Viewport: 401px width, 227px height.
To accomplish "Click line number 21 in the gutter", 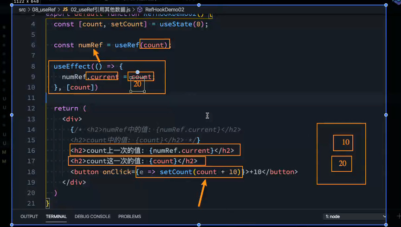I will click(31, 203).
